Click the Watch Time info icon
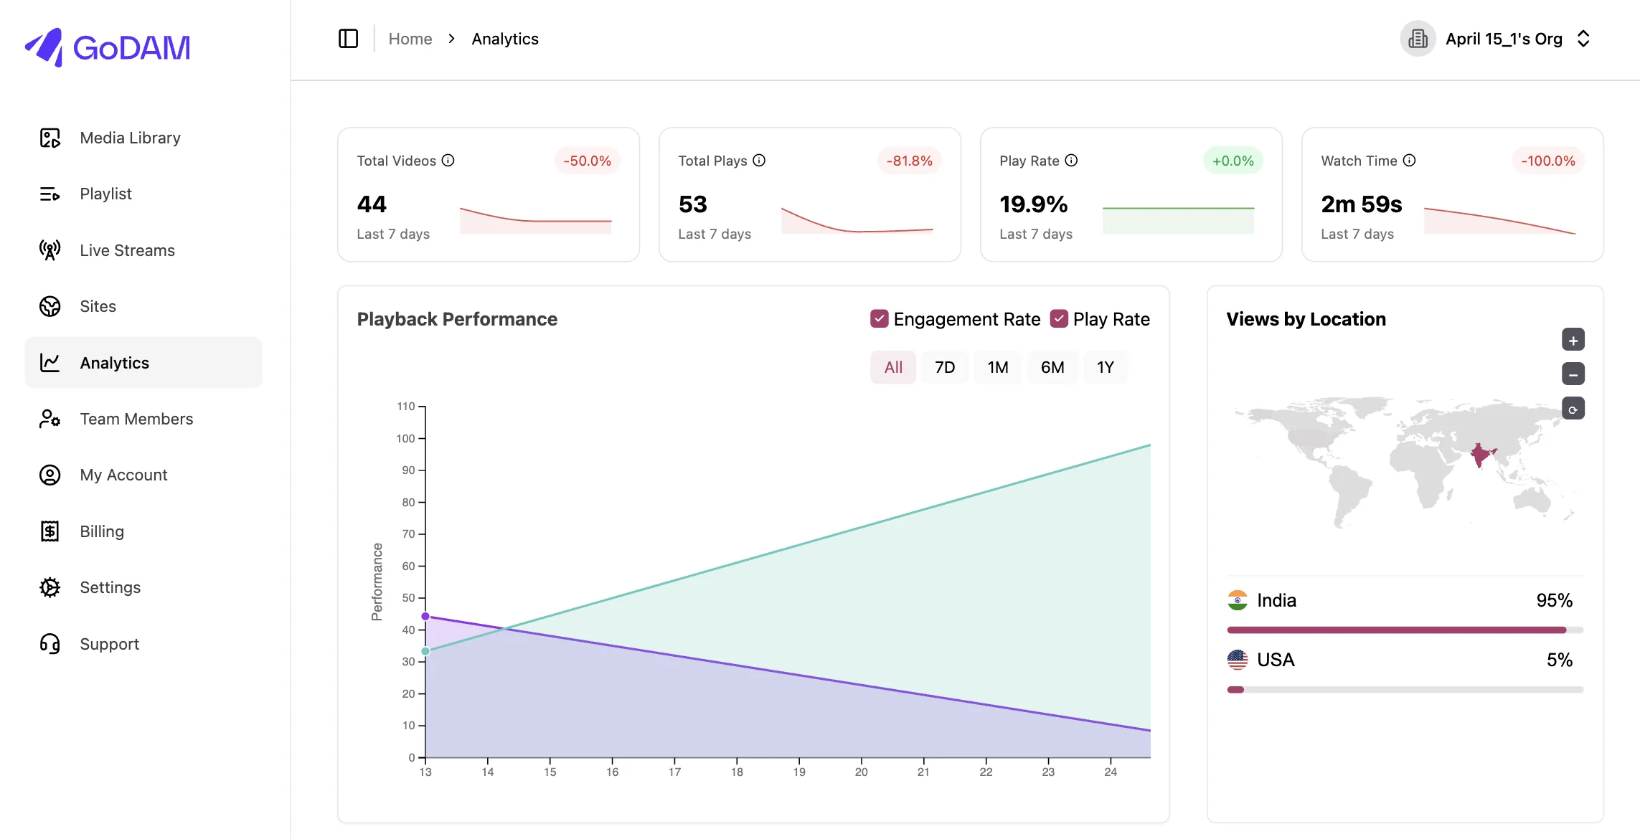This screenshot has height=839, width=1640. pos(1409,161)
